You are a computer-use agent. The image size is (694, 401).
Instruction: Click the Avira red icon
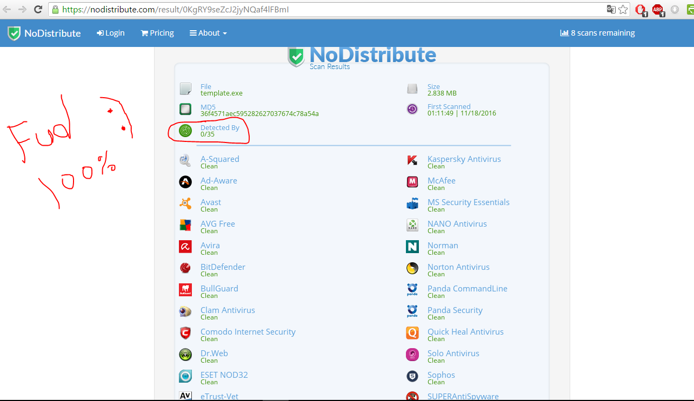tap(185, 247)
